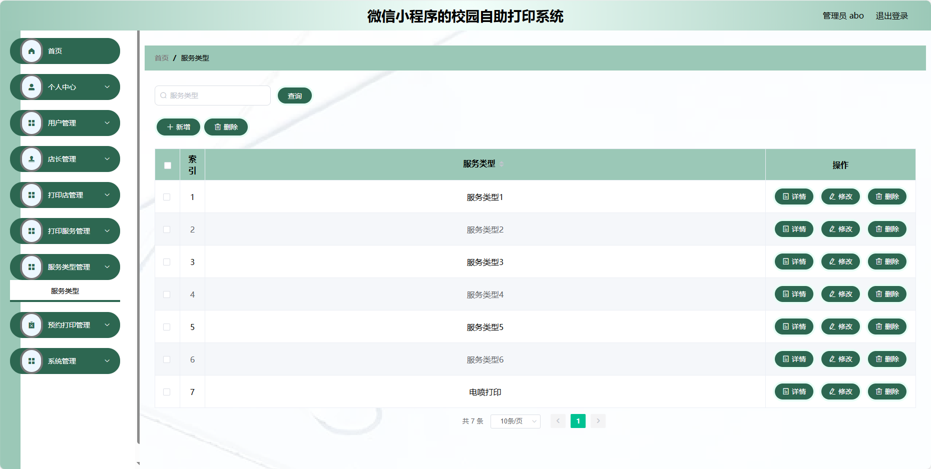Expand the 打印店管理 menu chevron
This screenshot has height=469, width=931.
pyautogui.click(x=107, y=195)
